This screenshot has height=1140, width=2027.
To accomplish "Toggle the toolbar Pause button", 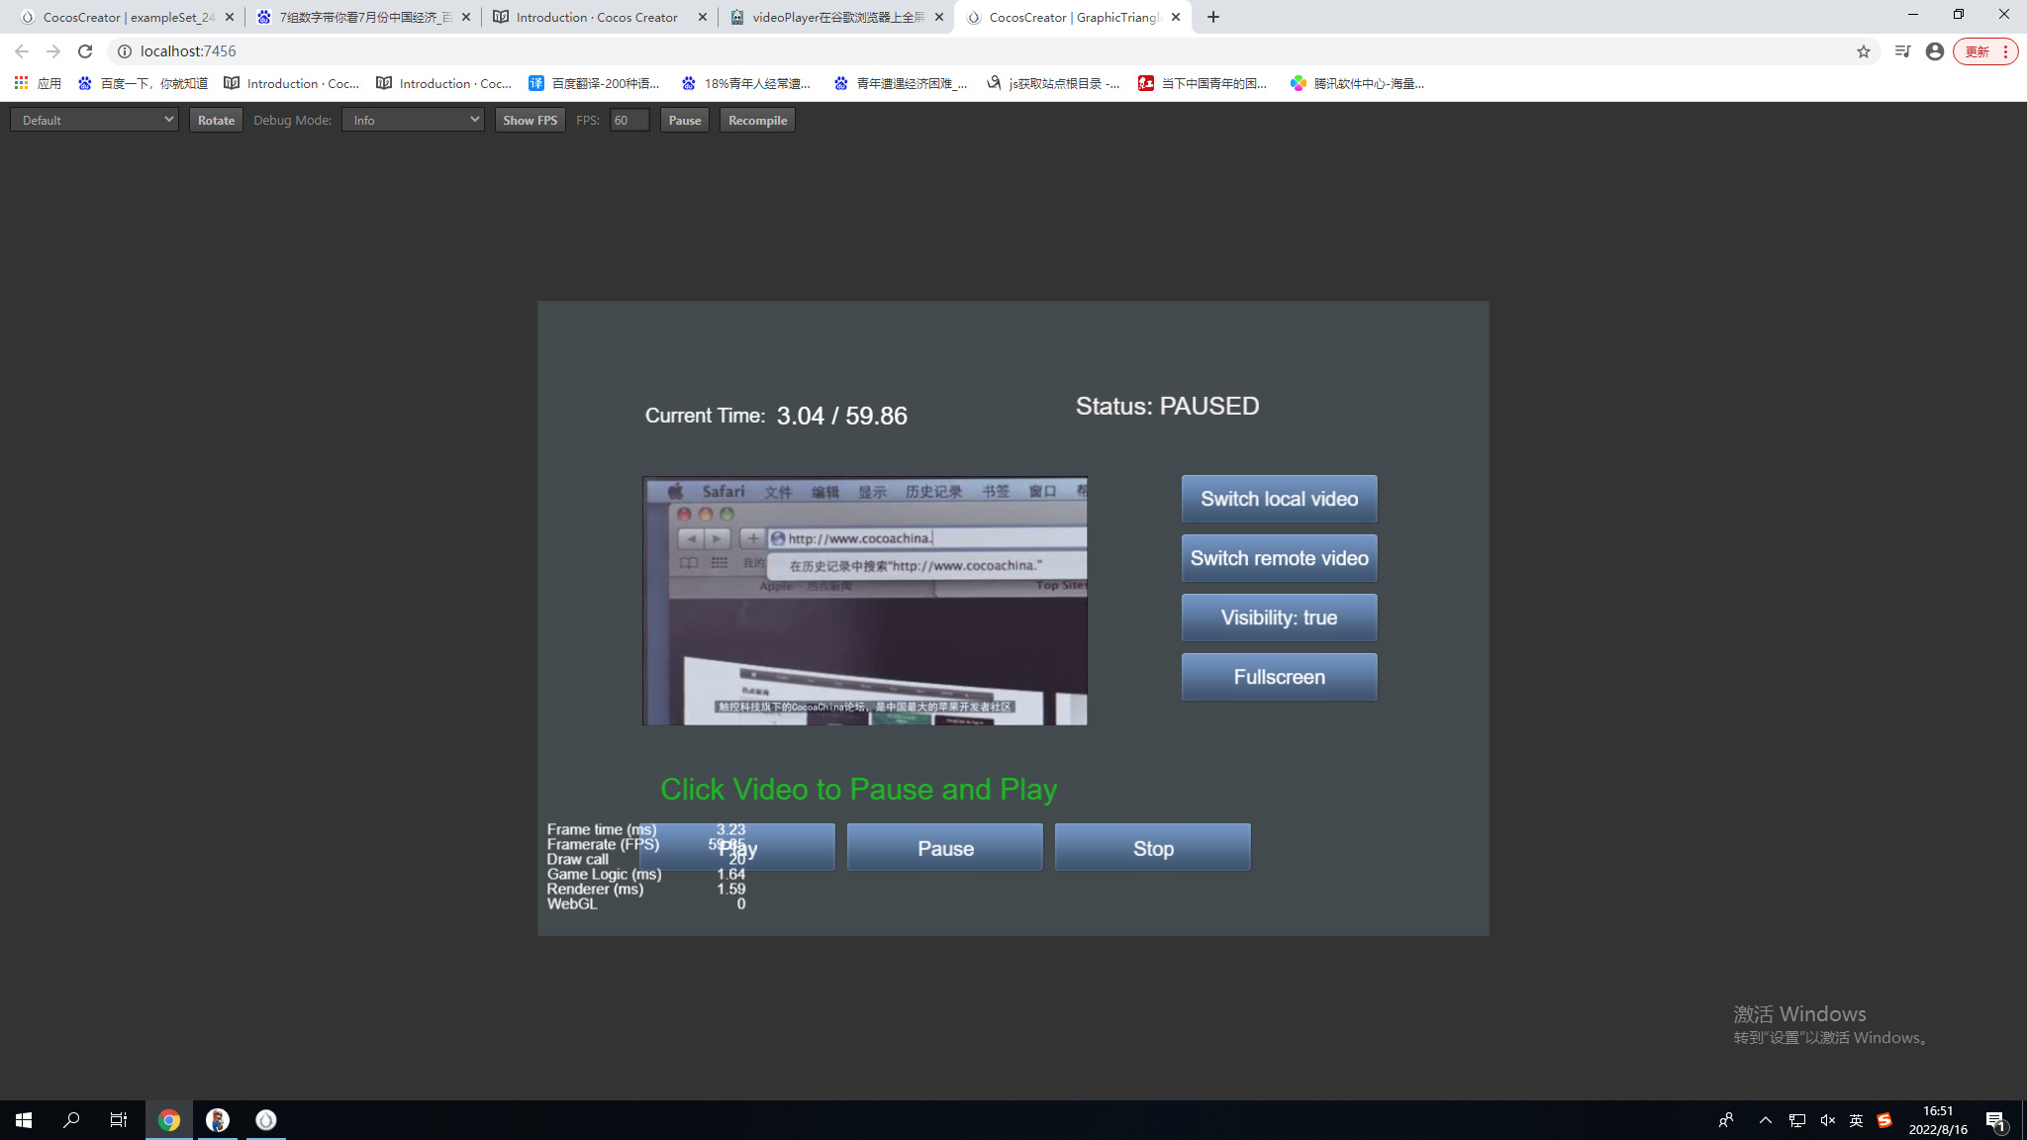I will 684,120.
